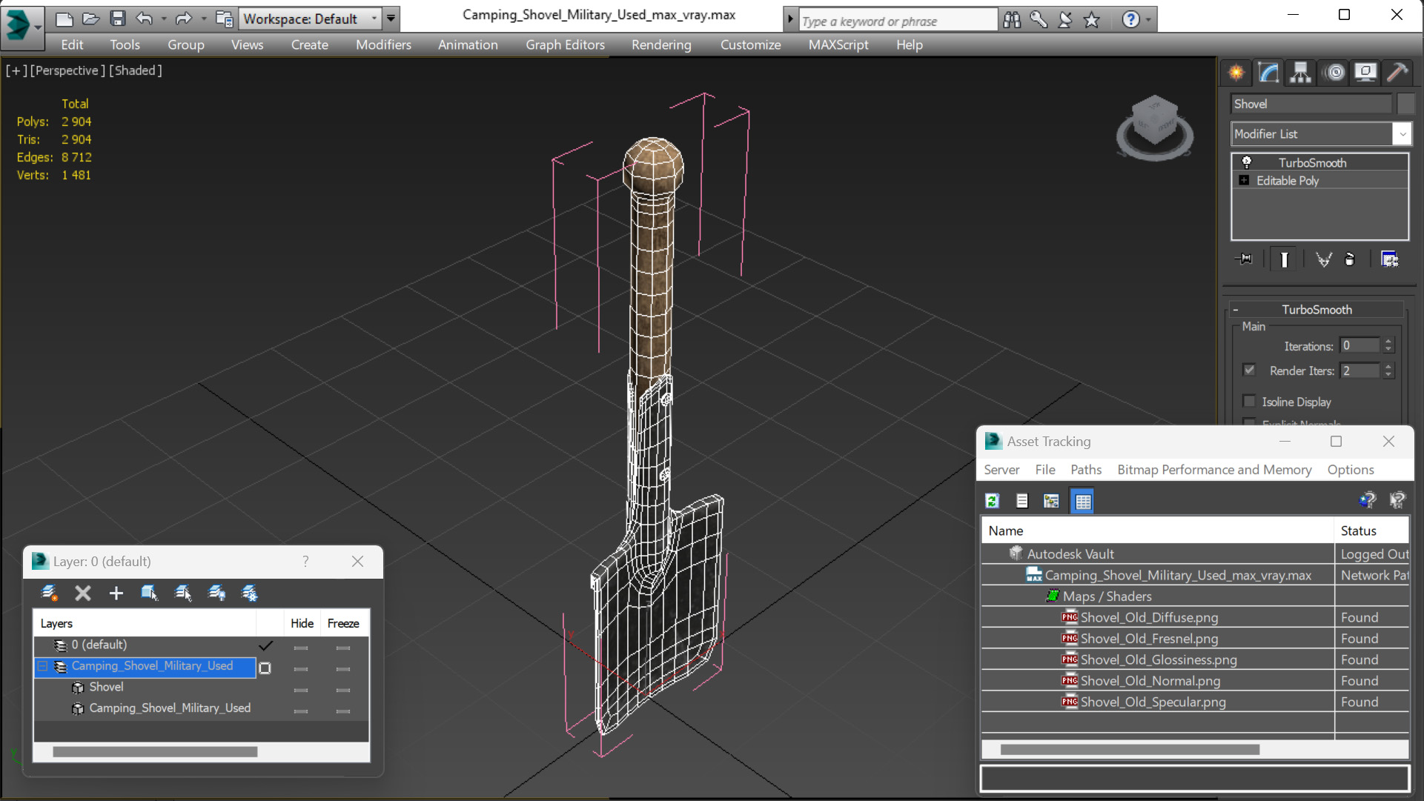Toggle TurboSmooth modifier lightbulb visibility
This screenshot has width=1424, height=801.
[x=1247, y=162]
